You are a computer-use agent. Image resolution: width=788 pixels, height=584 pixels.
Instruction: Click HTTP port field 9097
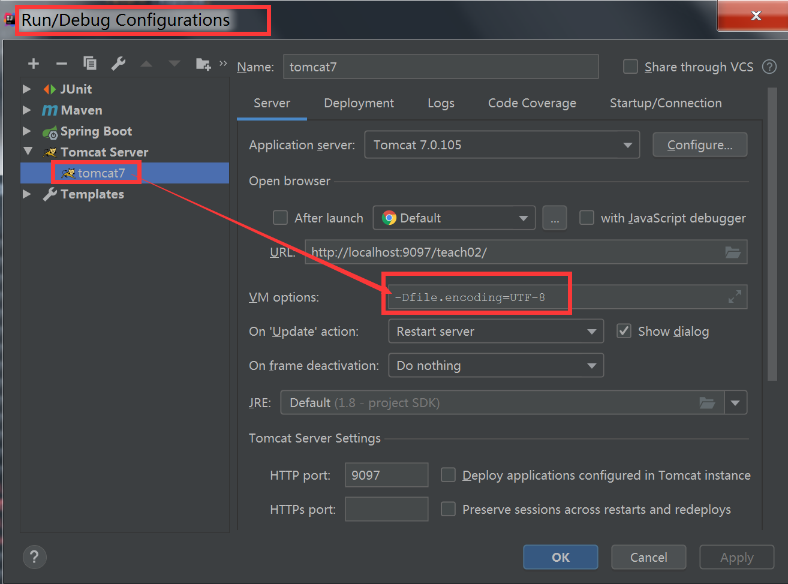(386, 475)
